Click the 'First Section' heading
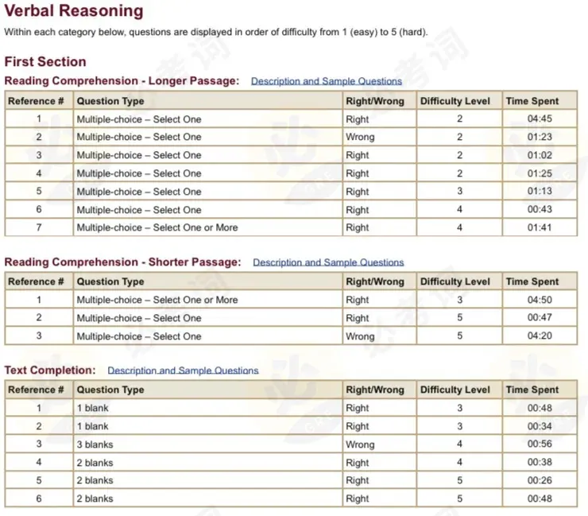588x516 pixels. [x=45, y=61]
